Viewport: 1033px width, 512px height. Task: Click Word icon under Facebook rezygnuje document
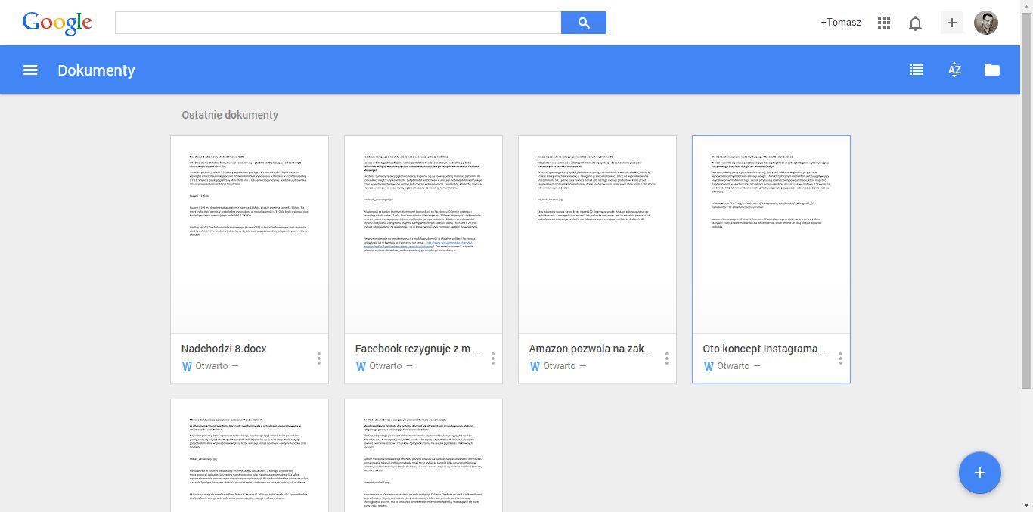tap(361, 366)
